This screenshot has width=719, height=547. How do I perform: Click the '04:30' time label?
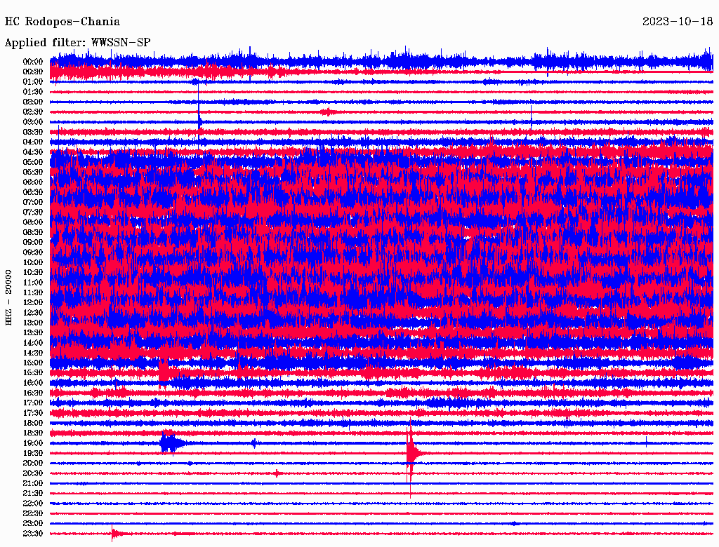click(x=33, y=152)
